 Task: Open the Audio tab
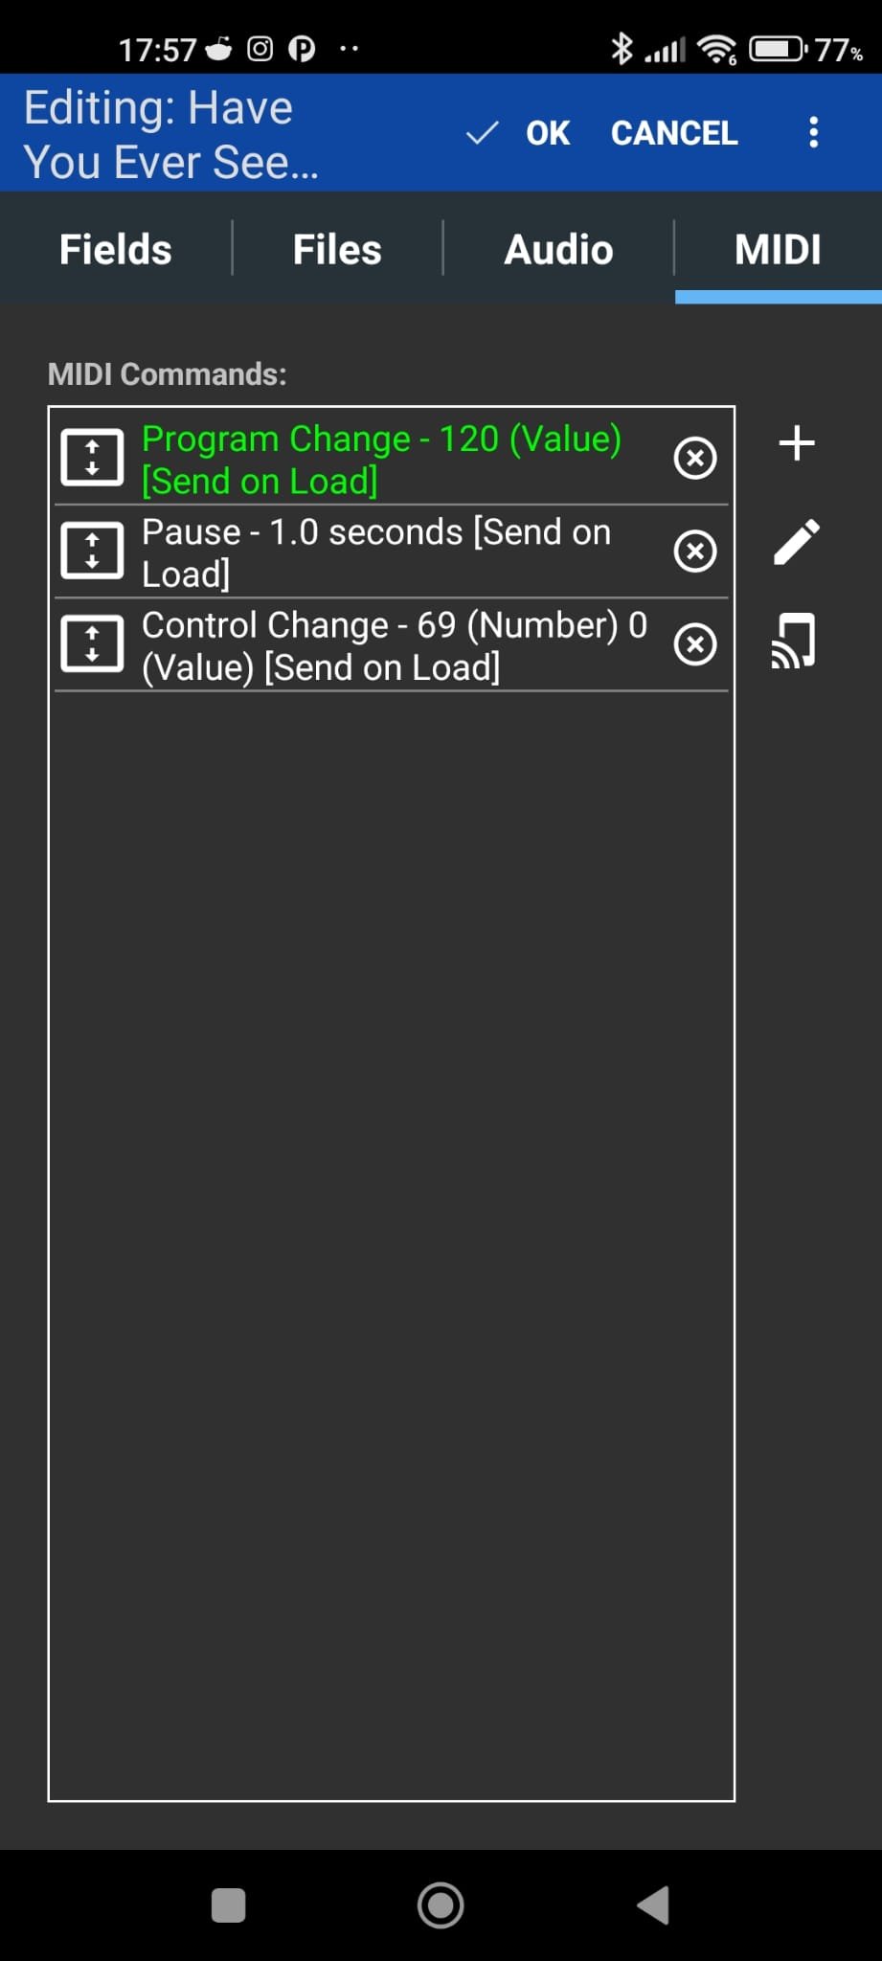click(x=558, y=249)
